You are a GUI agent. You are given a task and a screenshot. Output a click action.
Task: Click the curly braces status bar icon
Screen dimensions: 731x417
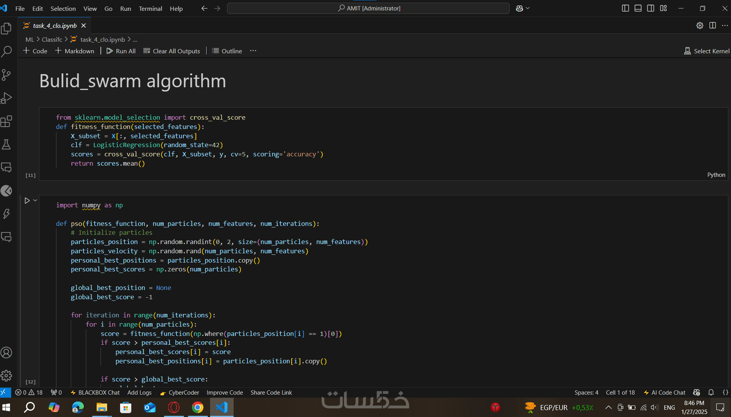725,392
